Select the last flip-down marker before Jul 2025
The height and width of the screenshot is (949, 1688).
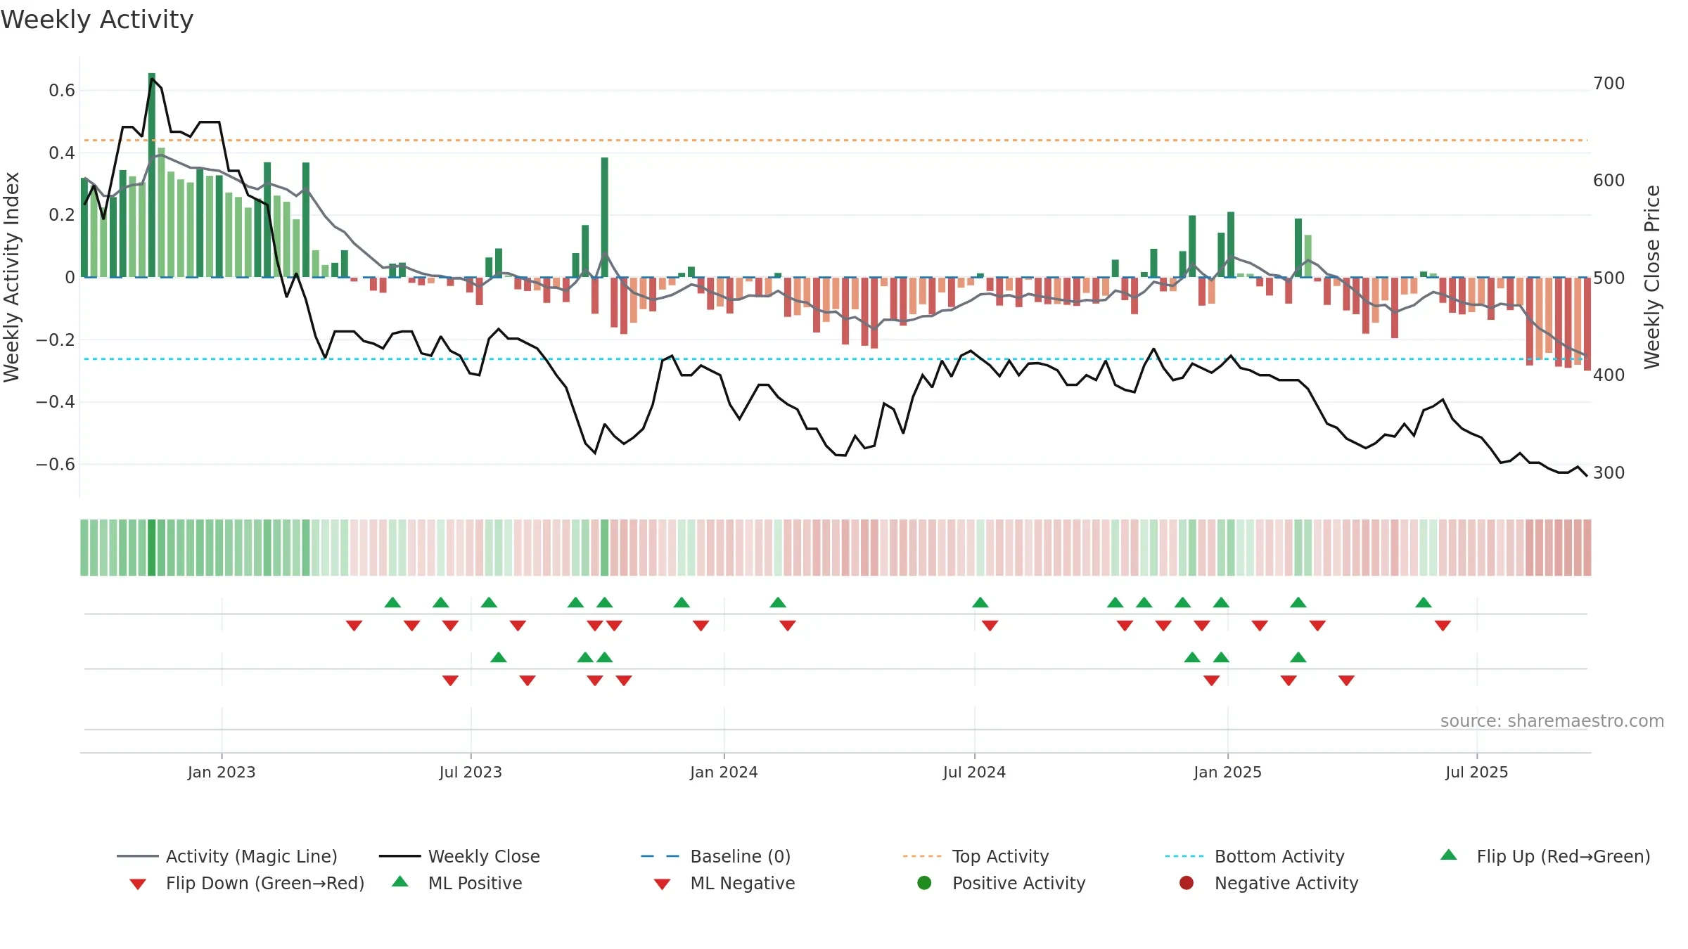(x=1443, y=626)
